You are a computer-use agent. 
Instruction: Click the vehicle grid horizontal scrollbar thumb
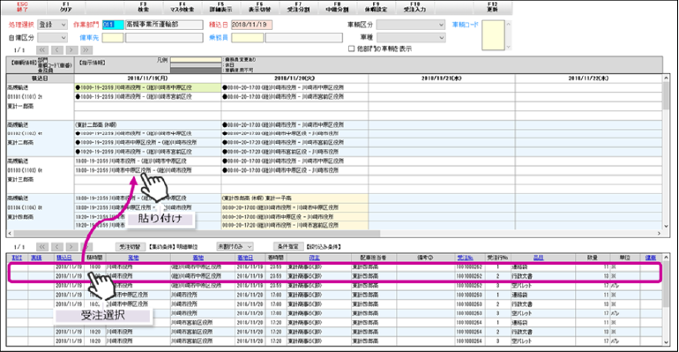[197, 234]
